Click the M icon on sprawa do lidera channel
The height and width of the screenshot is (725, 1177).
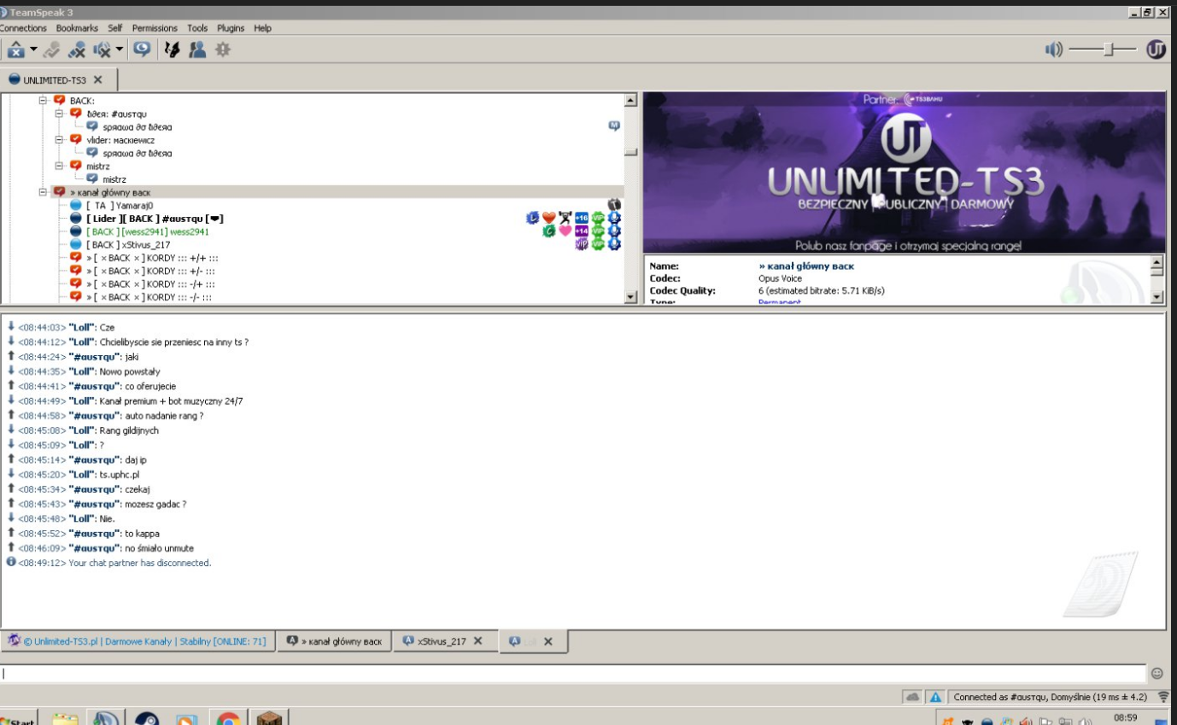click(x=613, y=126)
